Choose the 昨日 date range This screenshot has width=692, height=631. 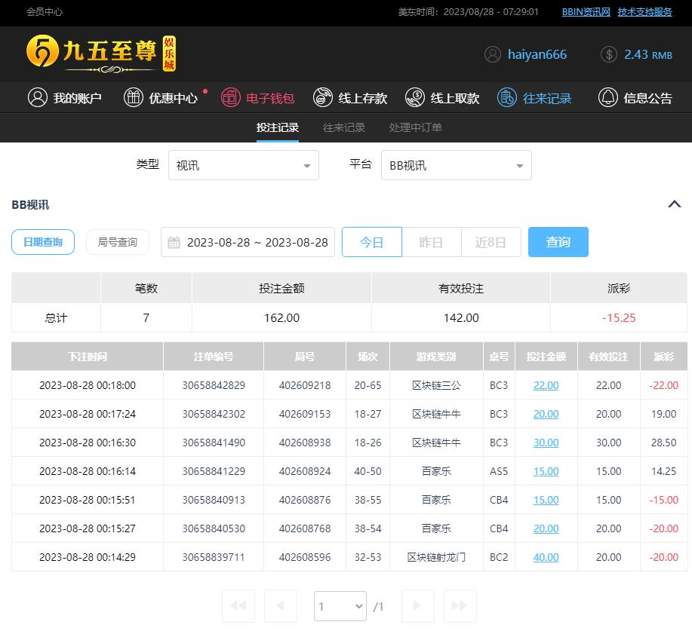[x=431, y=242]
